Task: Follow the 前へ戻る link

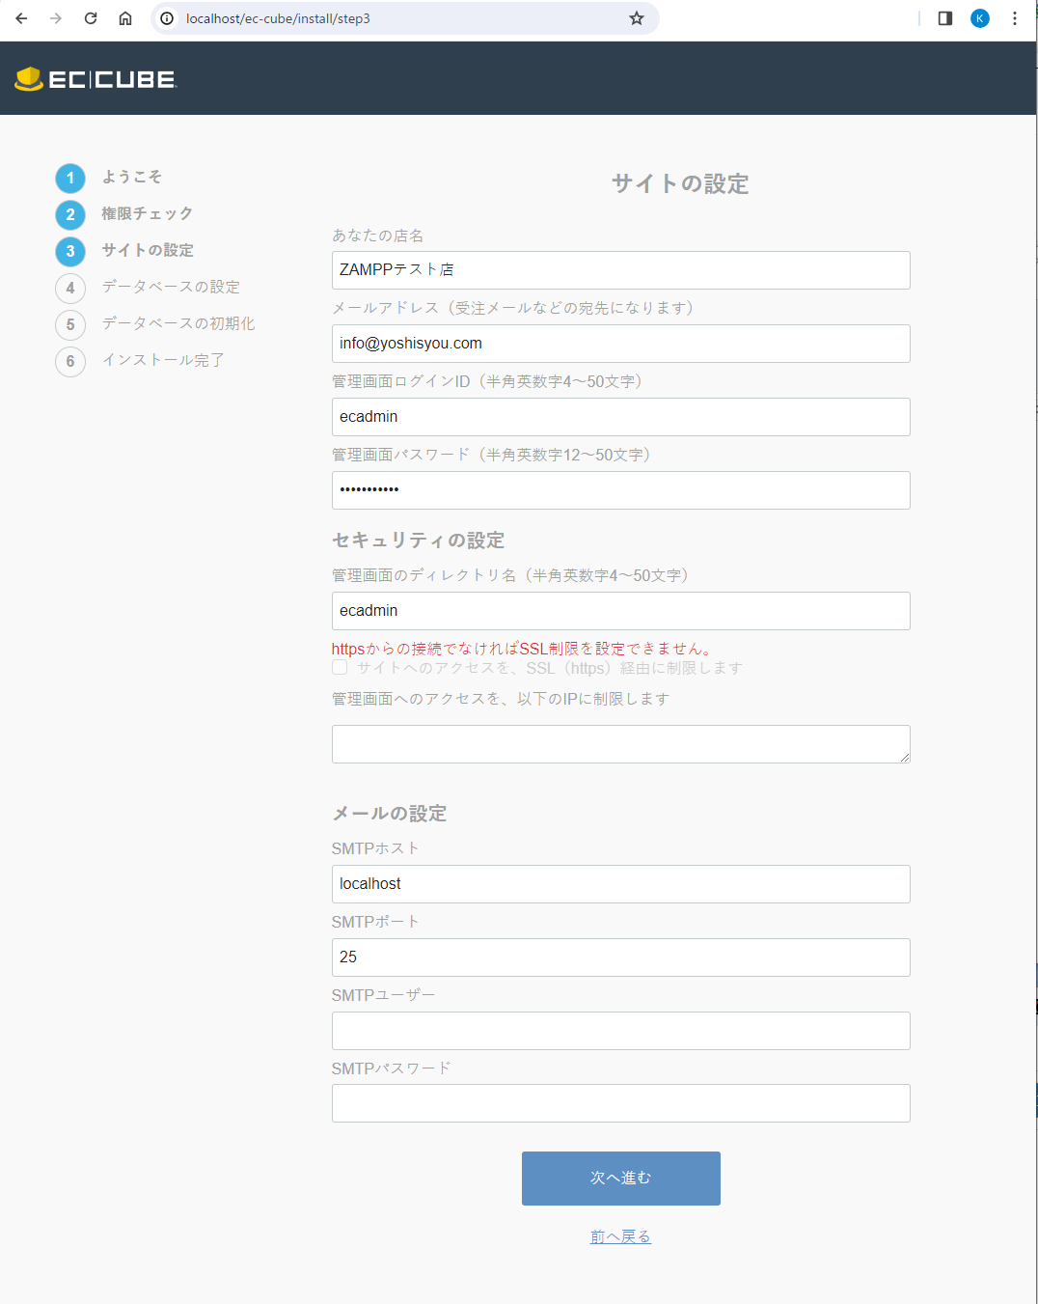Action: [620, 1236]
